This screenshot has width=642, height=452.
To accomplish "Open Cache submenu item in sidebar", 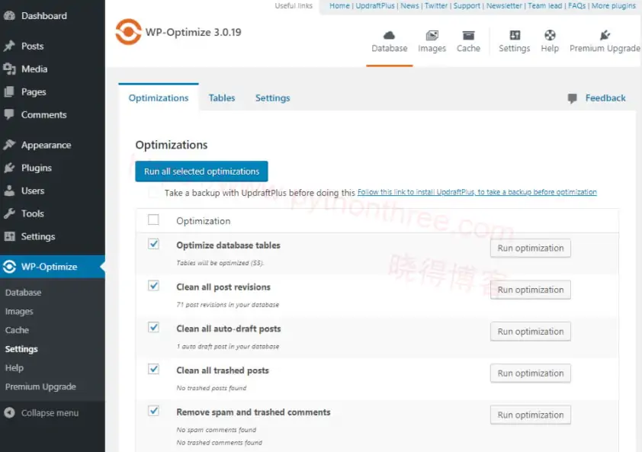I will click(x=17, y=330).
